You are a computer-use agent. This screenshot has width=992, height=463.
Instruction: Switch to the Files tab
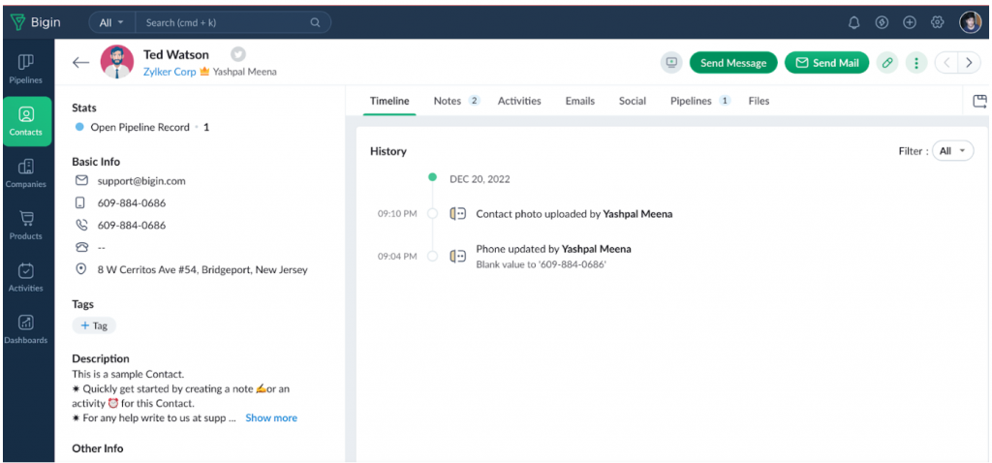point(759,101)
